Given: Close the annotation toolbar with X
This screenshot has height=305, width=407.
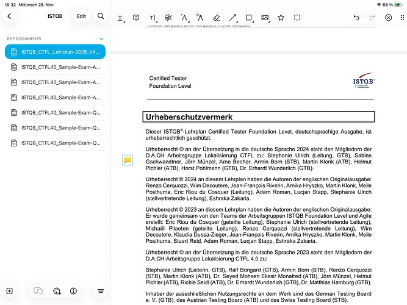Looking at the screenshot, I should tap(389, 18).
